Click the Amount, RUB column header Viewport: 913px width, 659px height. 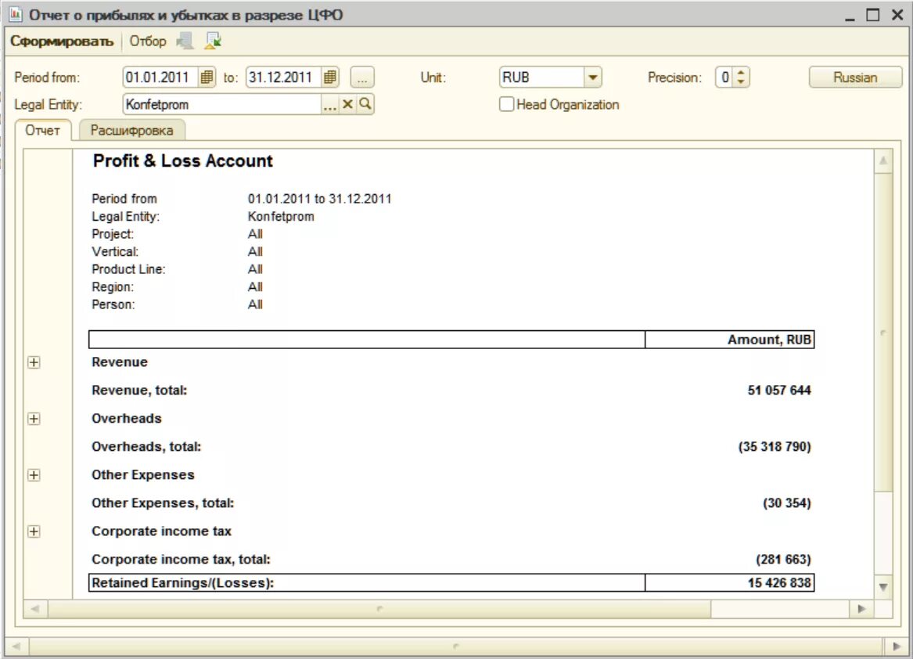(x=730, y=340)
